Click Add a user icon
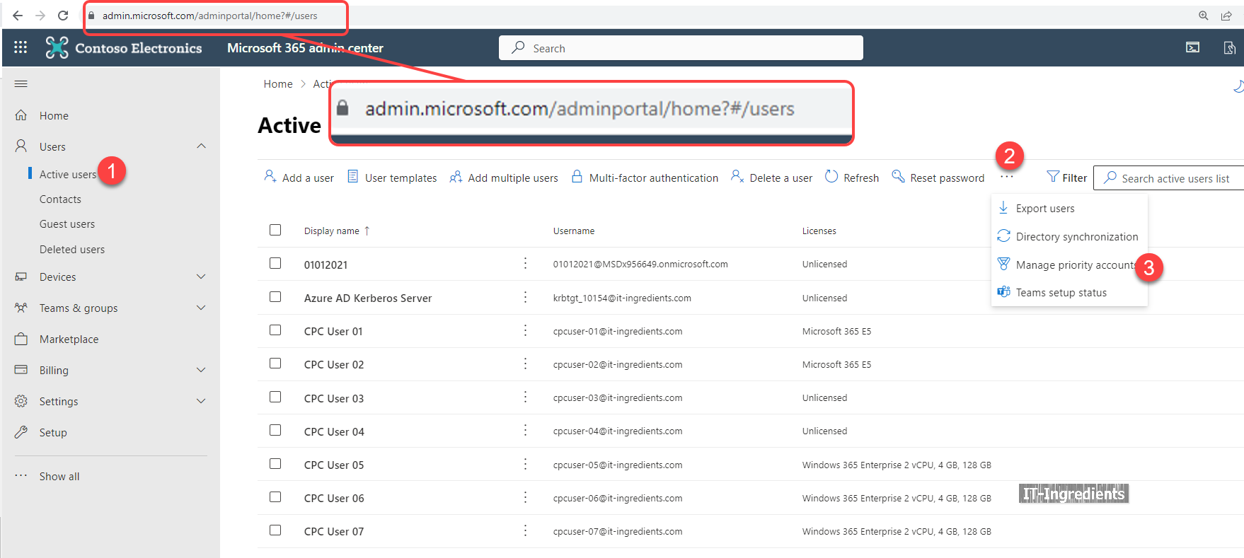The image size is (1244, 558). [x=270, y=176]
